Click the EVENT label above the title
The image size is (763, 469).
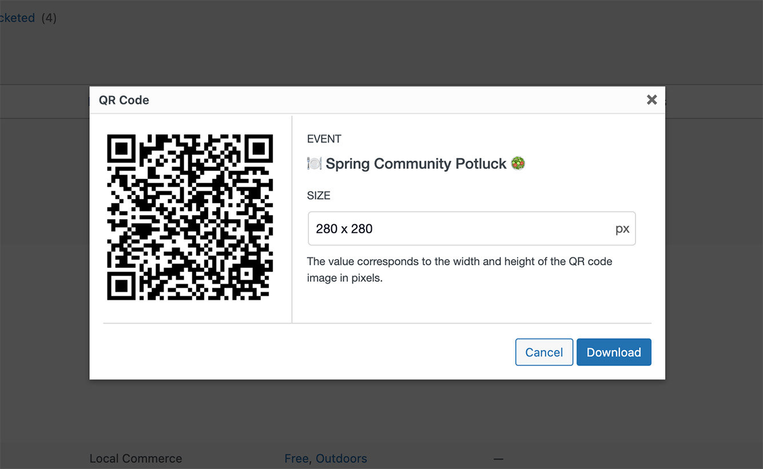324,139
